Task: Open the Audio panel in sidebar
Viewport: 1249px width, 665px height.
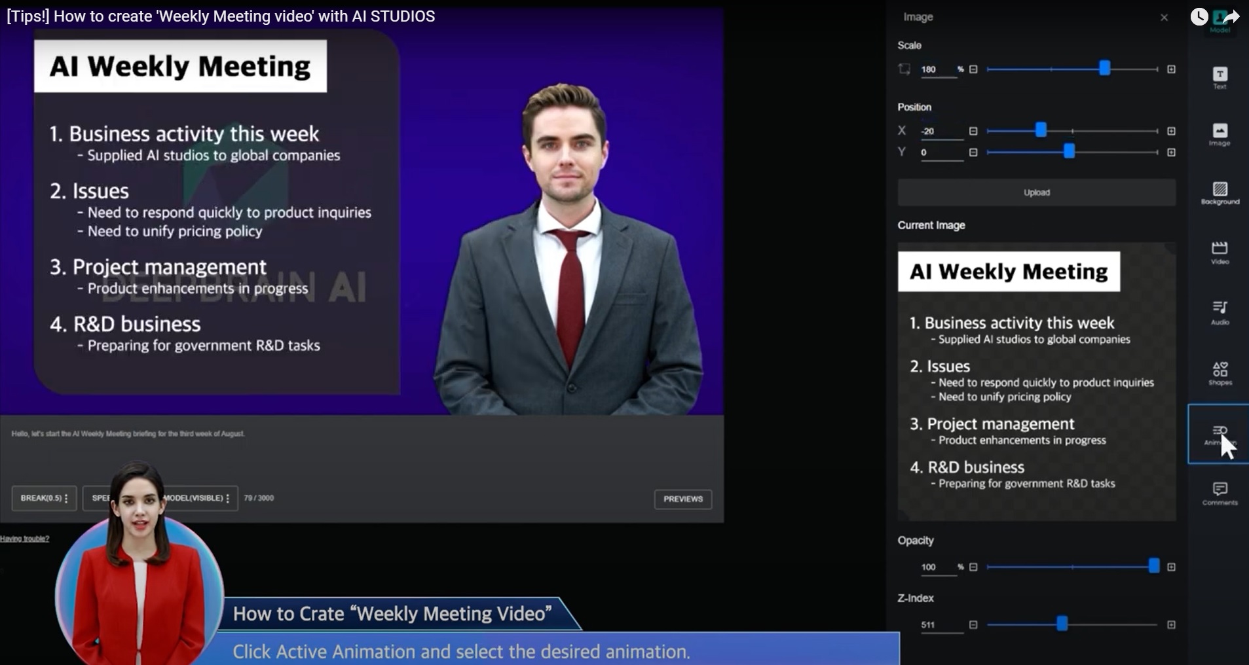Action: point(1220,312)
